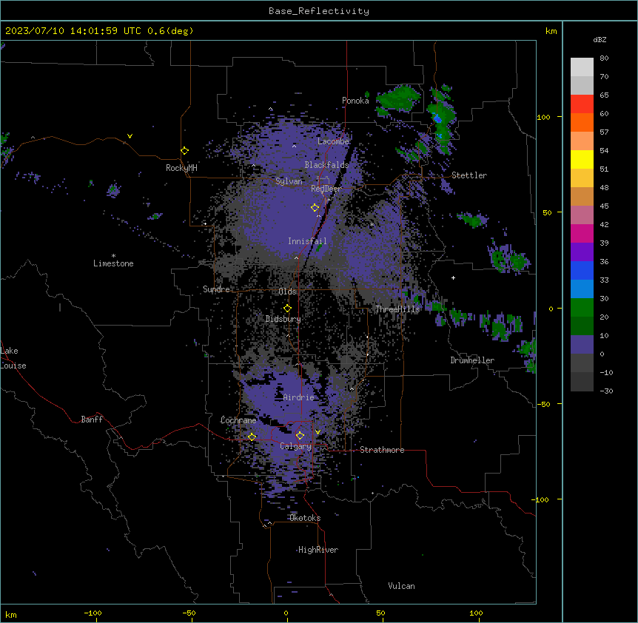Select the Didsbury label
Screen dimensions: 638x623
[283, 319]
